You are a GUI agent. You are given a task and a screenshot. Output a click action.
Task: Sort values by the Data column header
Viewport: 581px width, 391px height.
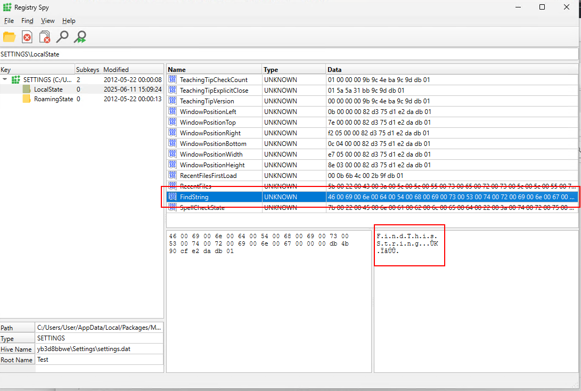(x=452, y=69)
